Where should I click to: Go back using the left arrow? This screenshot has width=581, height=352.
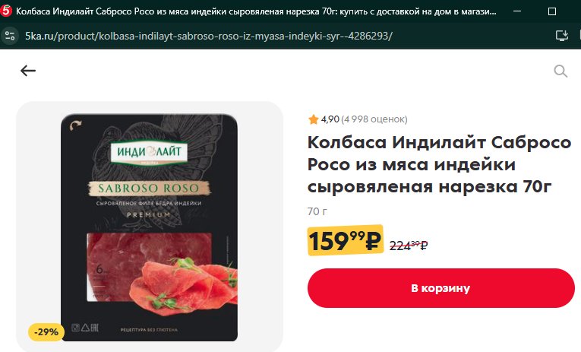[x=28, y=71]
